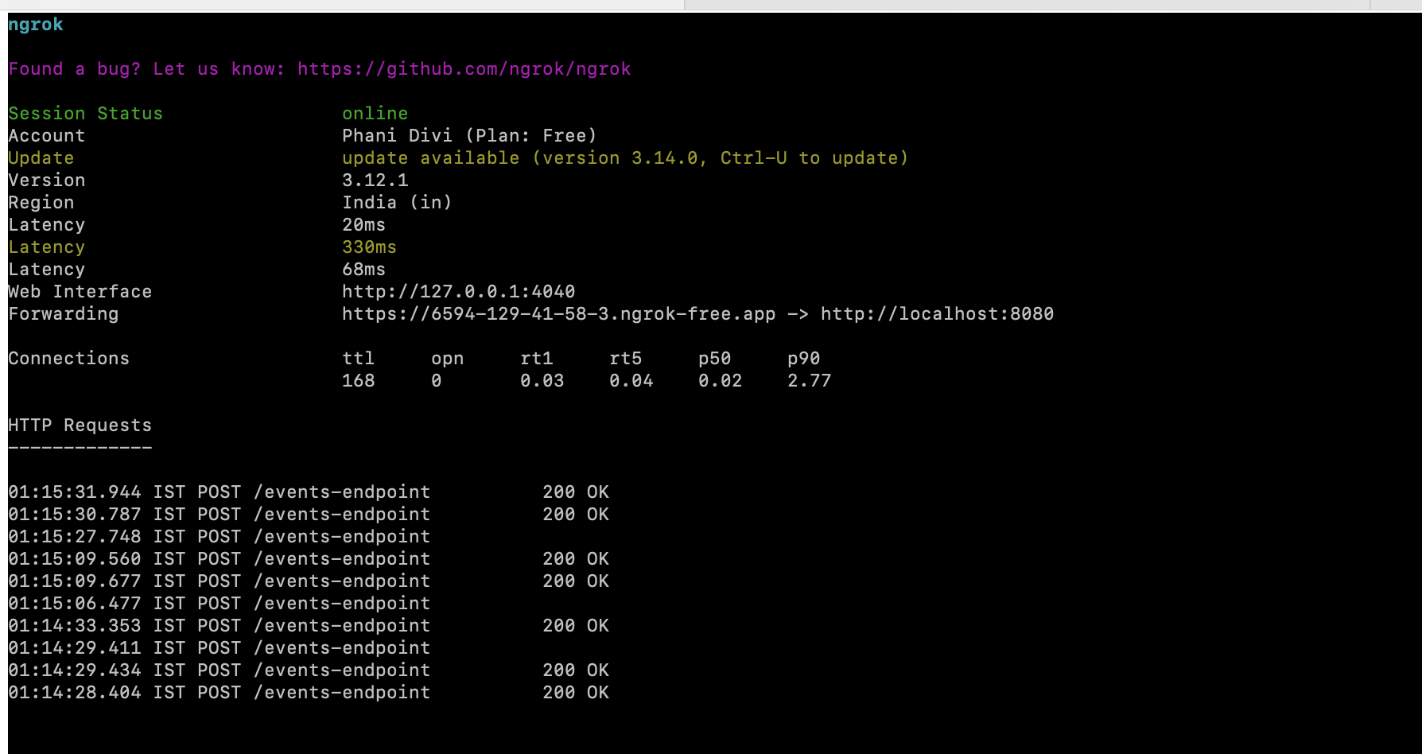Screen dimensions: 1422x754
Task: Select the request row at 01:15:06.477
Action: click(x=219, y=604)
